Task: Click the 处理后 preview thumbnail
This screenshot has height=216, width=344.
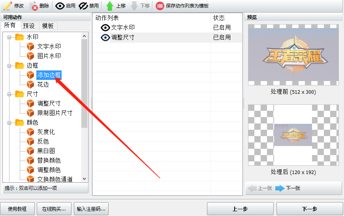Action: click(x=293, y=135)
